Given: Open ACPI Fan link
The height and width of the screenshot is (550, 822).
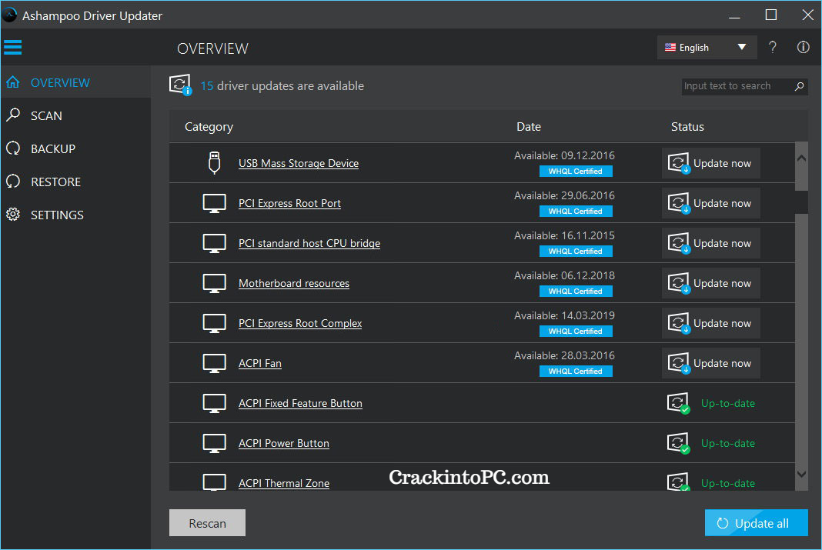Looking at the screenshot, I should pyautogui.click(x=260, y=364).
